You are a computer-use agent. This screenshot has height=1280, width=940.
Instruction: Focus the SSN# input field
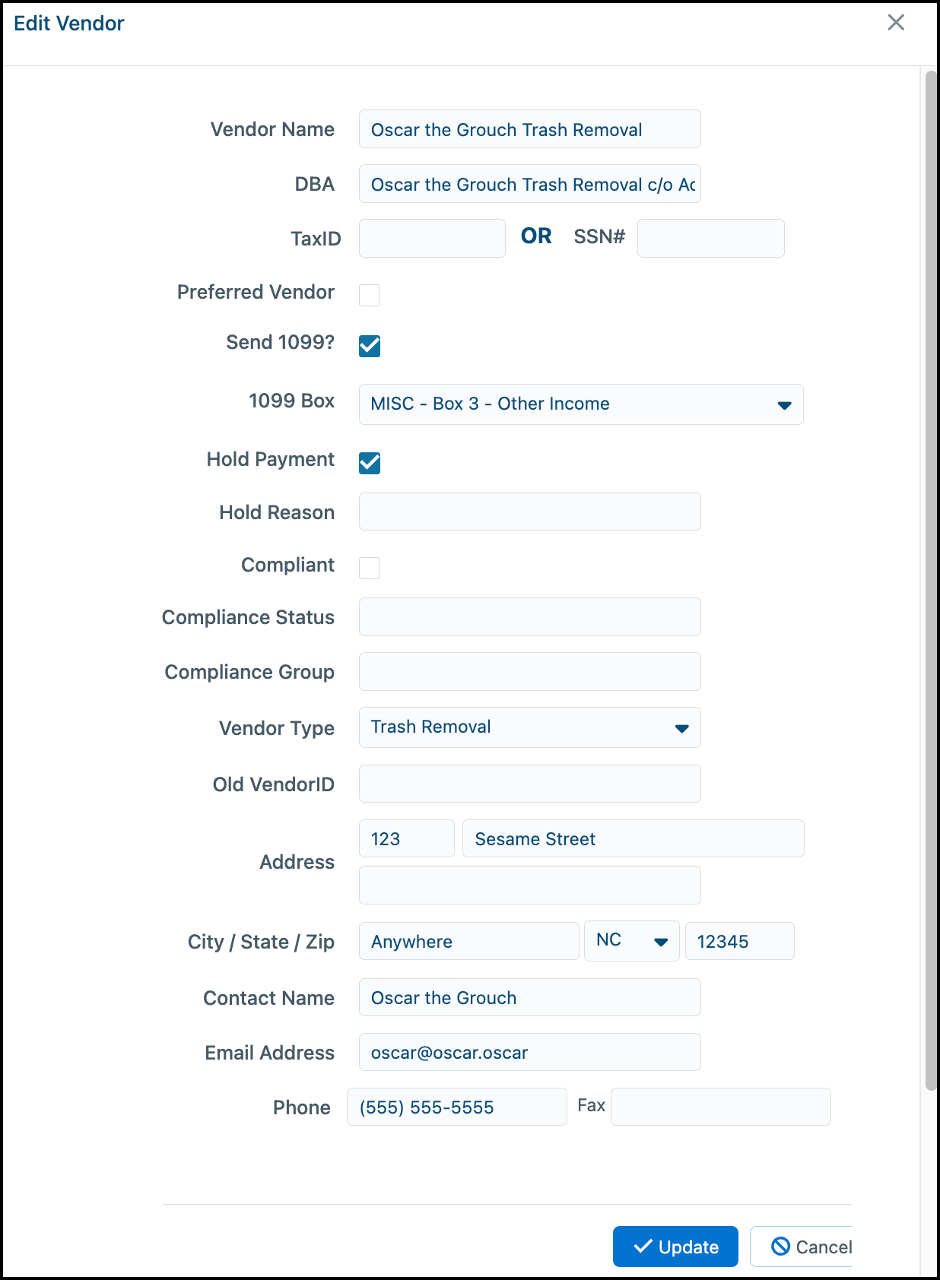click(711, 239)
